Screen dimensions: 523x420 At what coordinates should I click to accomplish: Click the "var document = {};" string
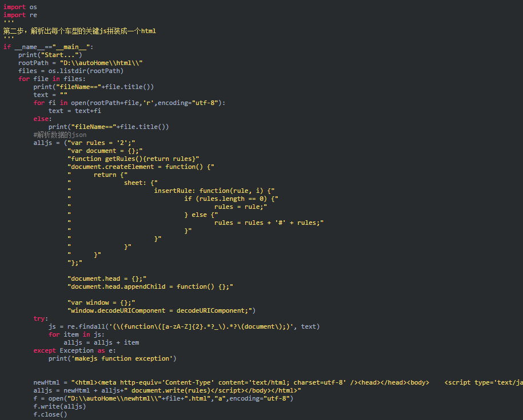tap(105, 151)
